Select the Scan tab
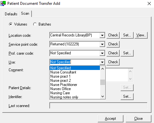Screen dimensions: 154x123 (x=25, y=13)
